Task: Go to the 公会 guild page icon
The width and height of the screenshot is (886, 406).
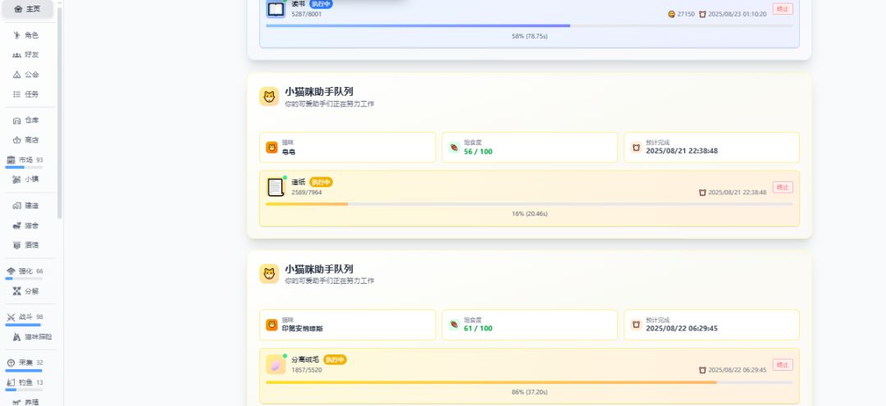Action: [x=16, y=75]
